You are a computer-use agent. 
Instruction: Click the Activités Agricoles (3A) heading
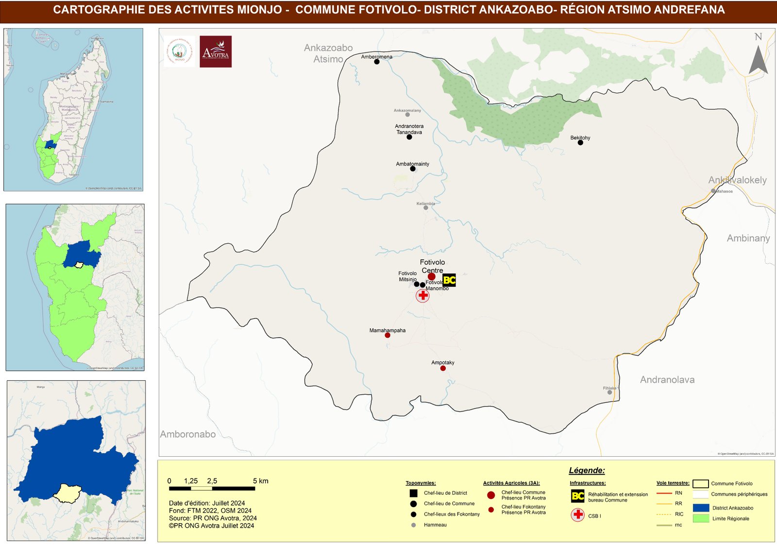pyautogui.click(x=511, y=483)
